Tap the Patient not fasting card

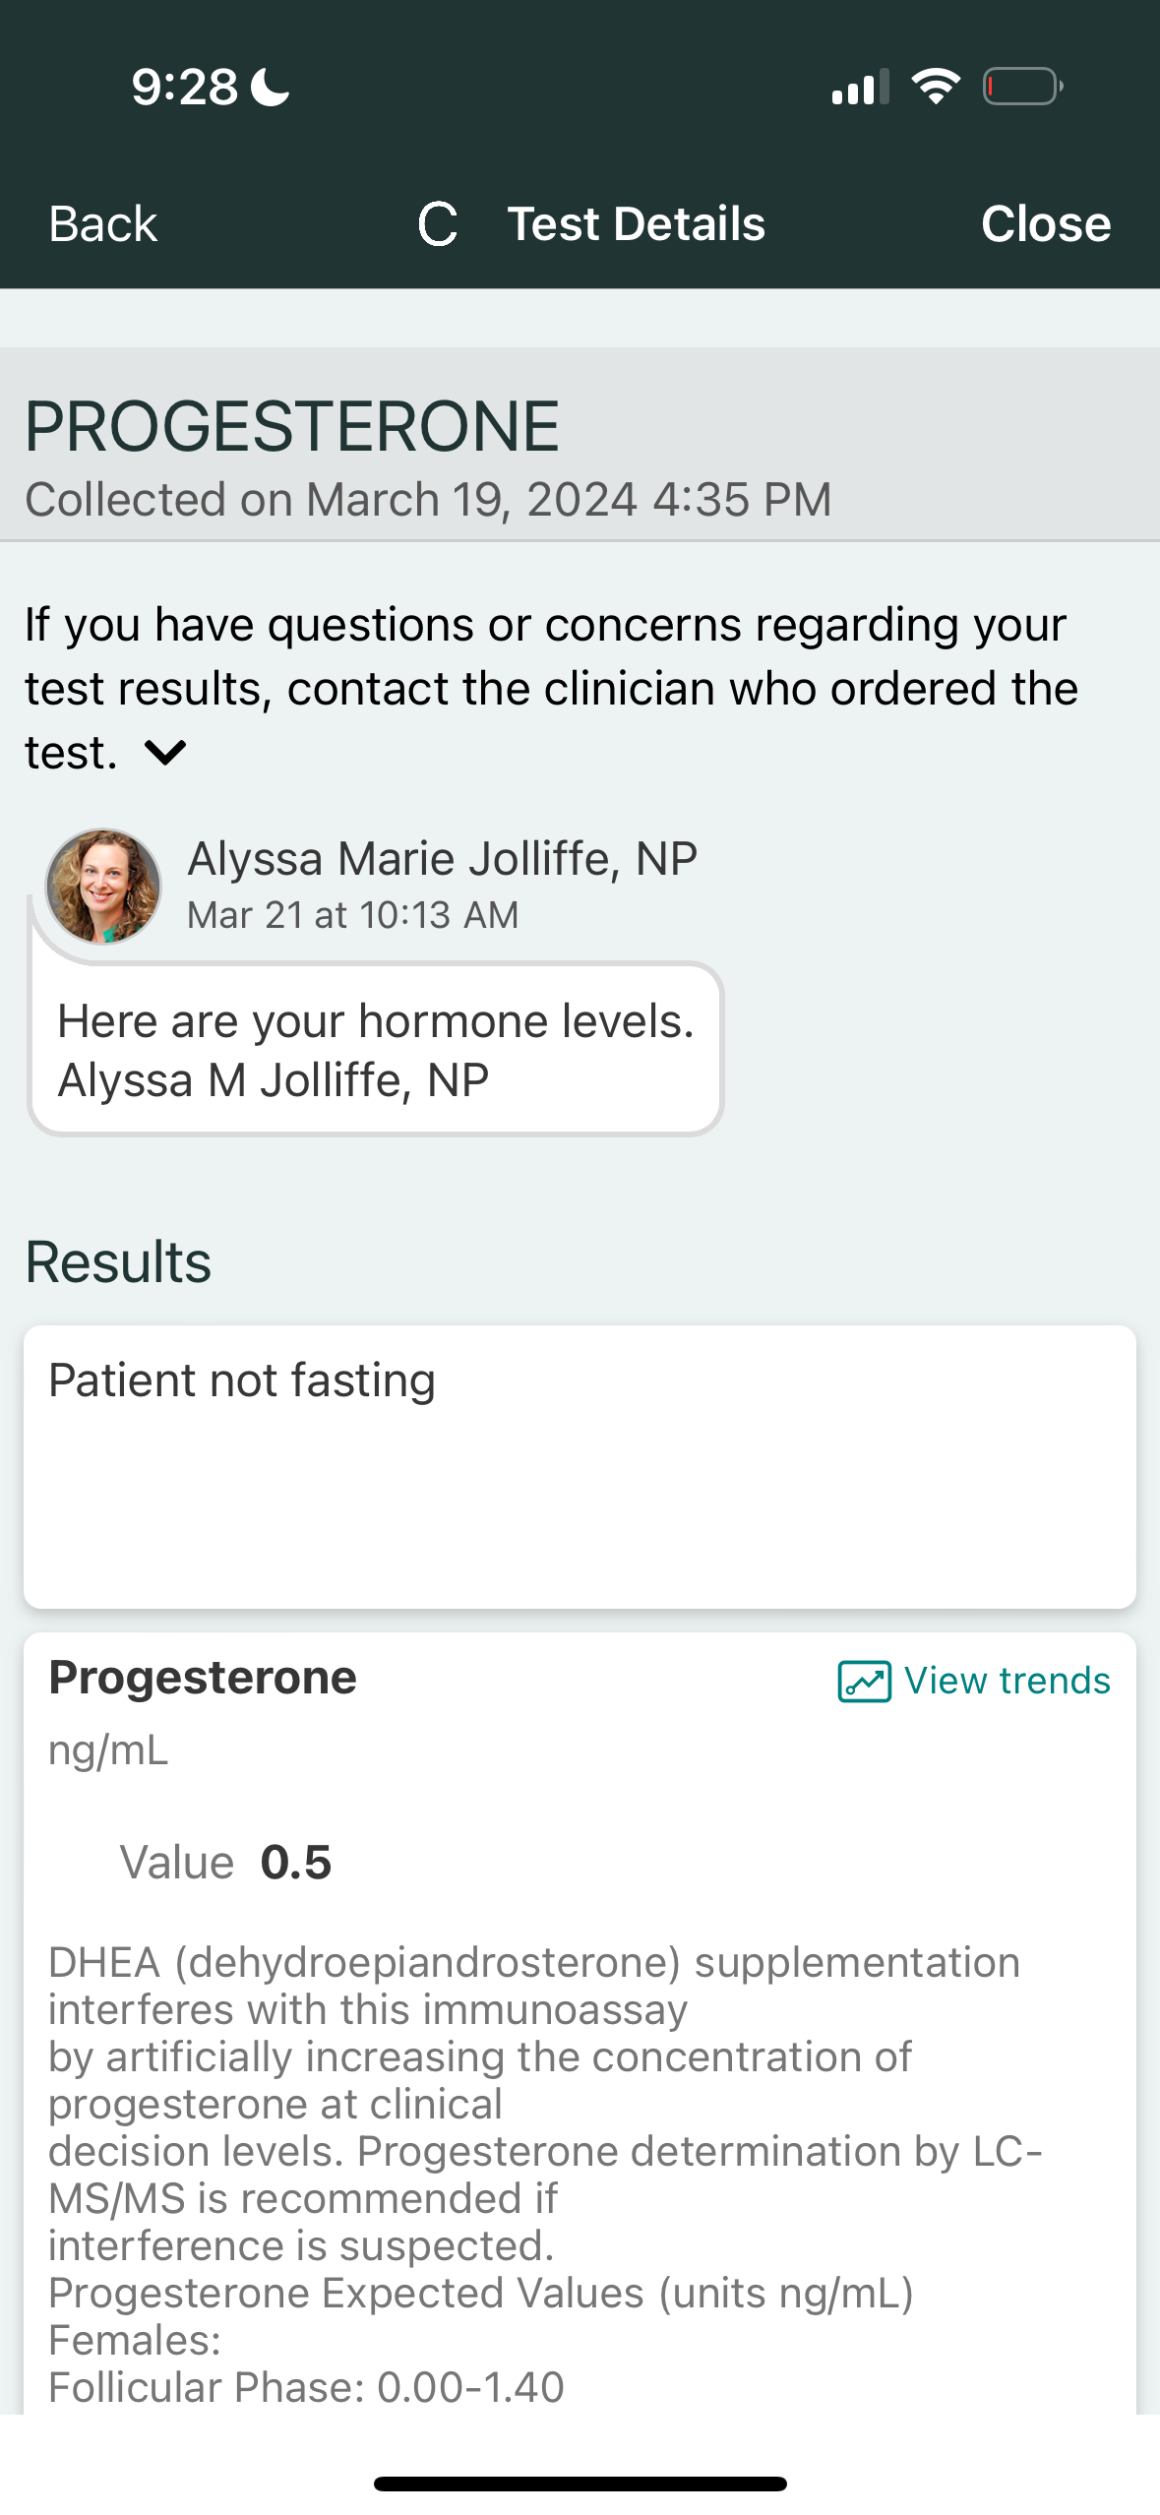(580, 1466)
